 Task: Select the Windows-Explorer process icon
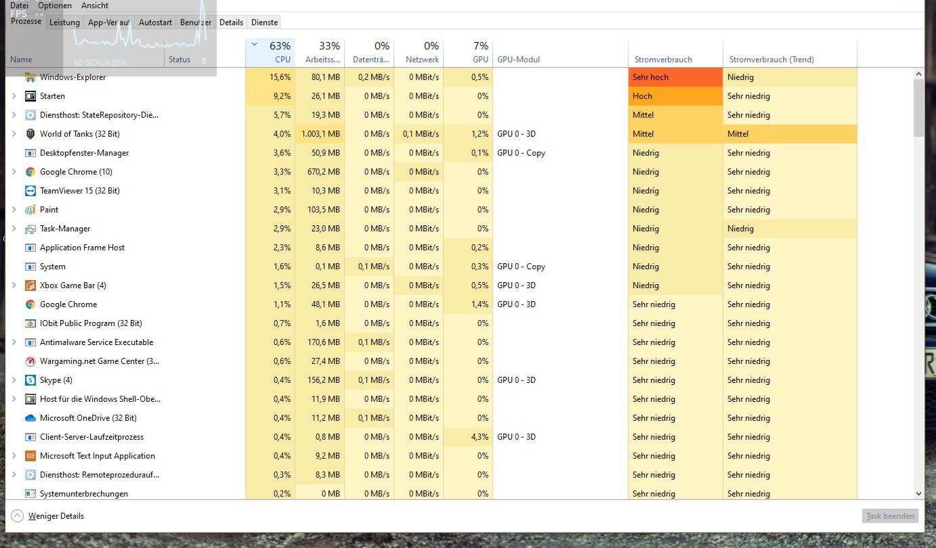pyautogui.click(x=30, y=76)
